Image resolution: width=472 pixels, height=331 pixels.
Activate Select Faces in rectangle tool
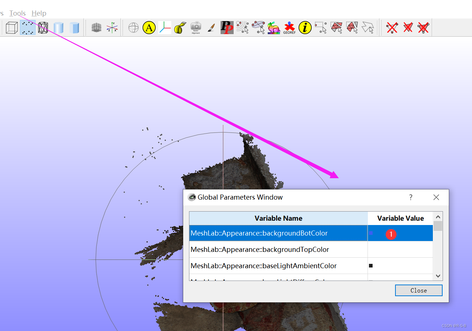[336, 28]
